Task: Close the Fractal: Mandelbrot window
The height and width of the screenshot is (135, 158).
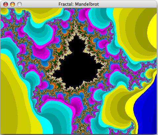Action: point(6,4)
